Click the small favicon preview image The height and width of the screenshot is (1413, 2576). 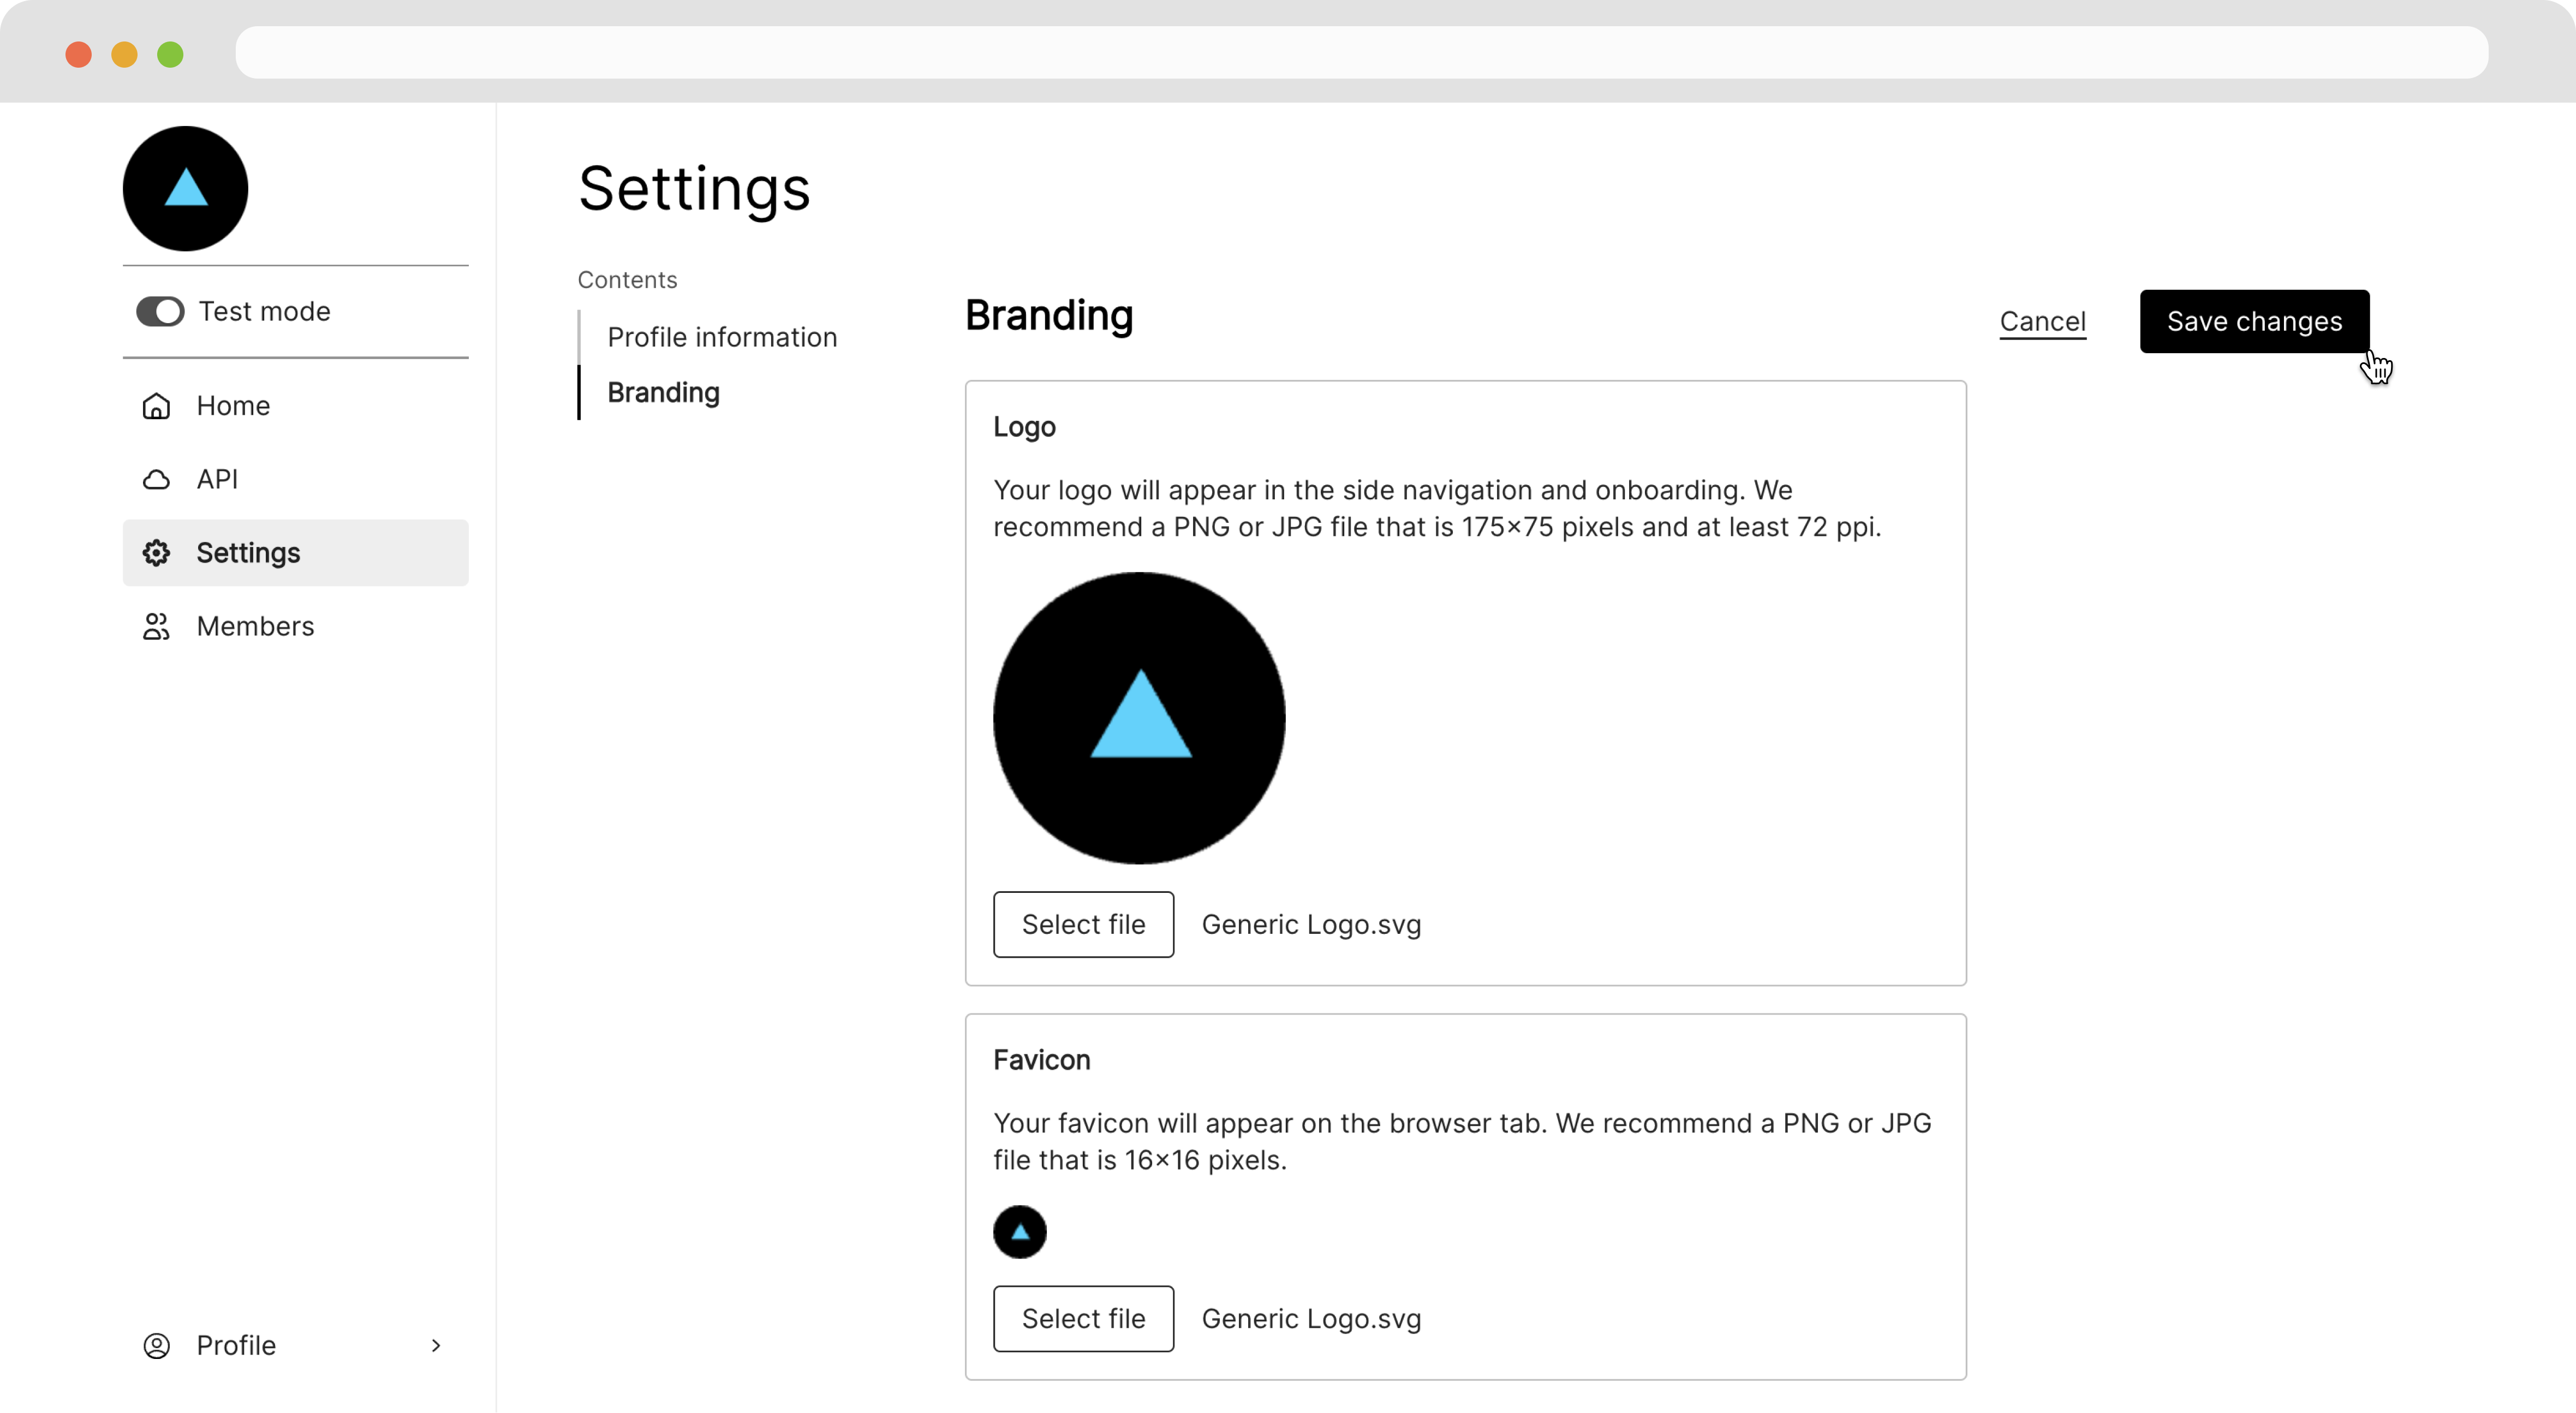pyautogui.click(x=1019, y=1232)
